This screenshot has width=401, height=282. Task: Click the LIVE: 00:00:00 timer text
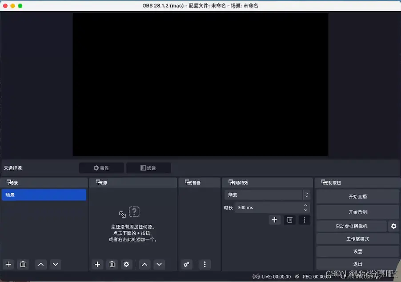coord(276,277)
